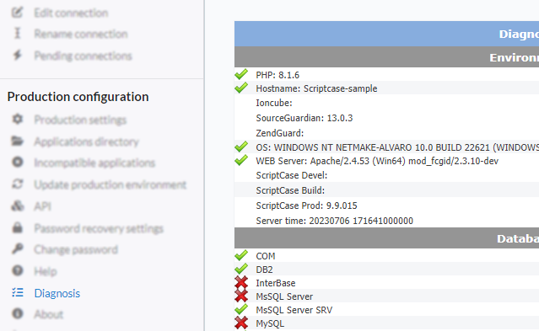Click the 'Ioncube:' row

(x=273, y=103)
